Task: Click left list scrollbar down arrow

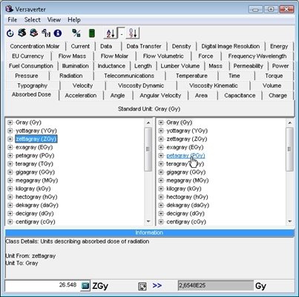Action: tap(148, 221)
